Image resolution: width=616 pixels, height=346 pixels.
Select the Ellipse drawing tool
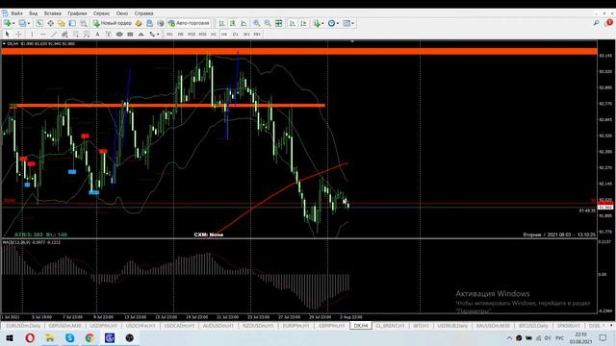pos(119,35)
